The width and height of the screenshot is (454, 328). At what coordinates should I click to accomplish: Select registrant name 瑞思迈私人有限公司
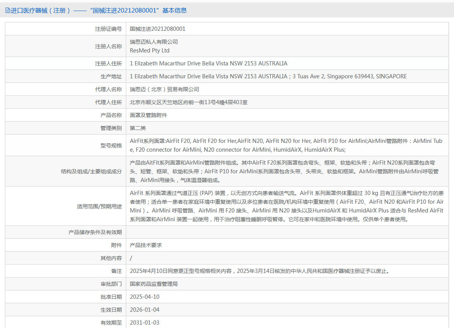pos(154,42)
